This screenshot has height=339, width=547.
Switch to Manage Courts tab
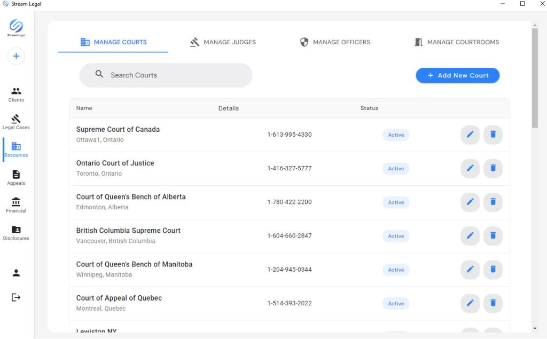(x=113, y=42)
